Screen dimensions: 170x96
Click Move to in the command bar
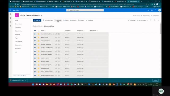tap(73, 20)
